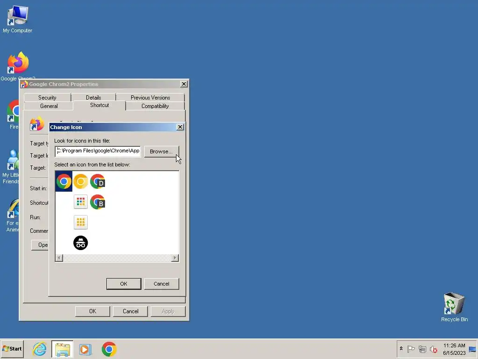Screen dimensions: 478x359
Task: Show hidden system tray icons
Action: [401, 349]
